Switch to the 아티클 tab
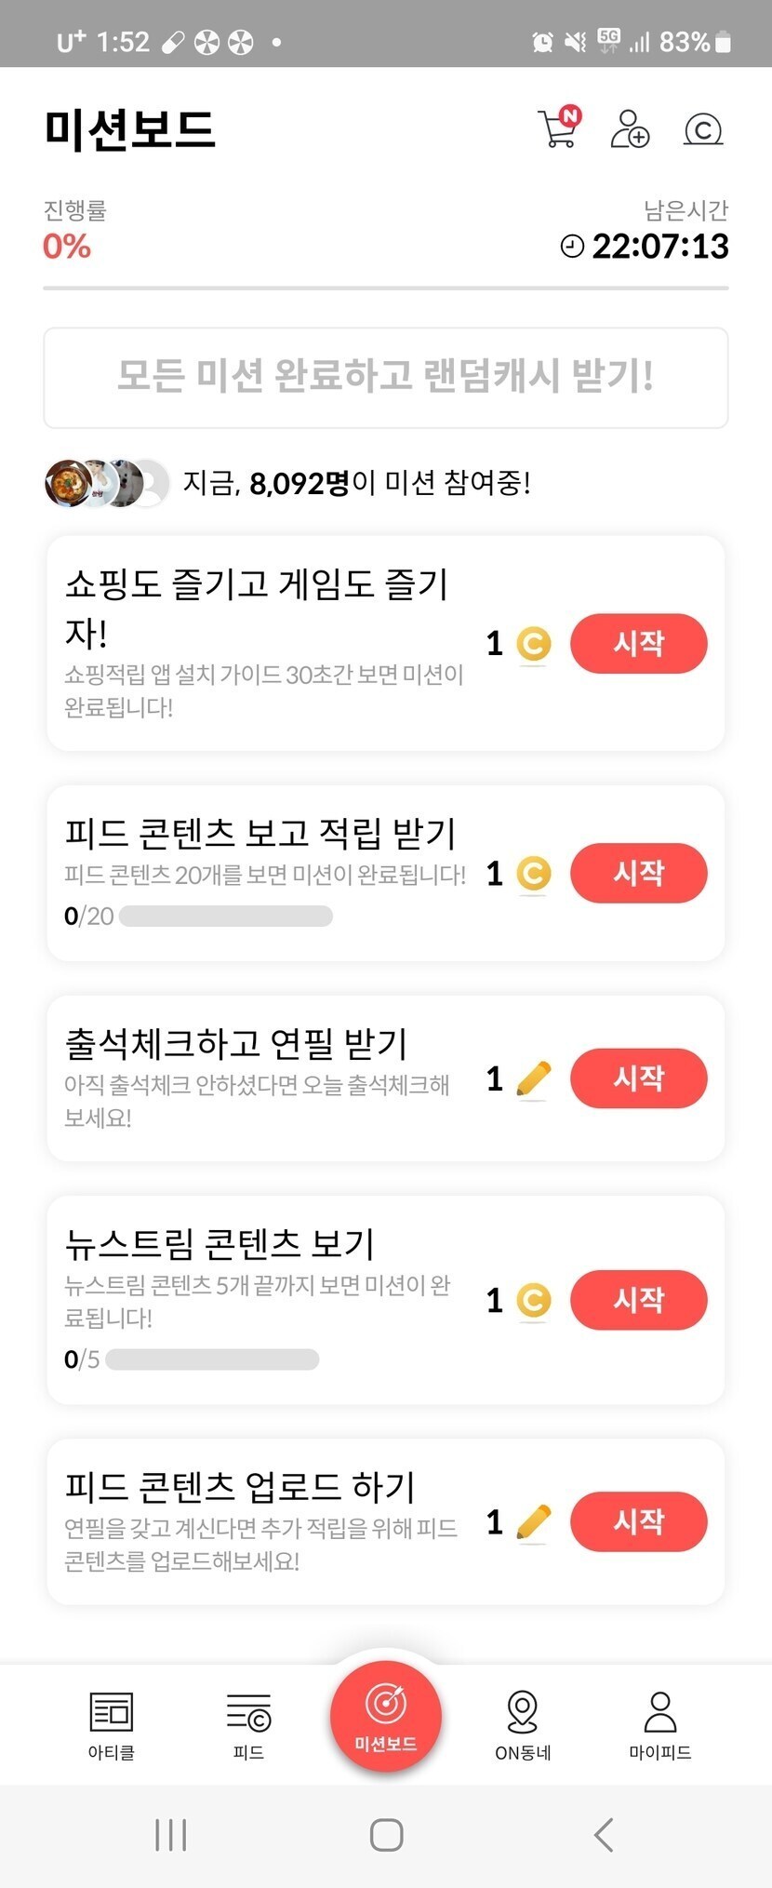Viewport: 772px width, 1888px height. pos(112,1724)
